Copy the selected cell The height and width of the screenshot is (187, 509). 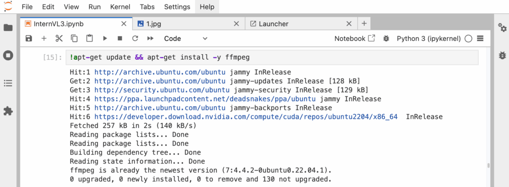coord(75,39)
